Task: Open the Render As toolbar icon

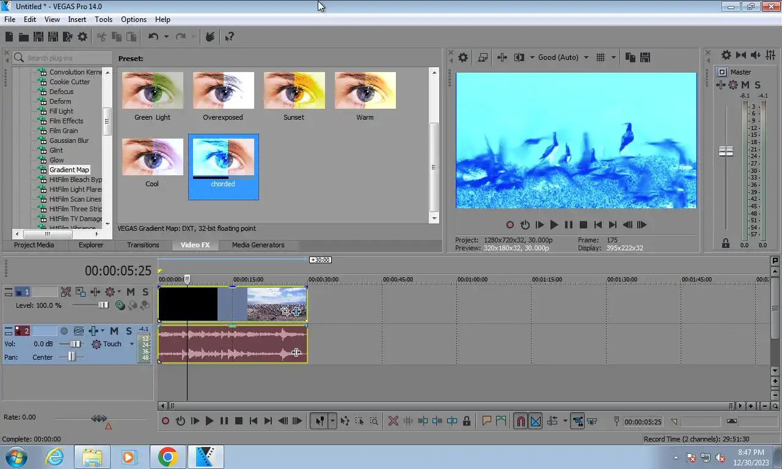Action: (x=67, y=37)
